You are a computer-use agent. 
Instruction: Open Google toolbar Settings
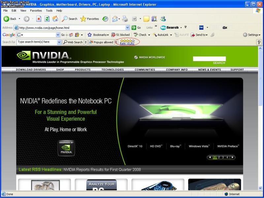[252, 35]
